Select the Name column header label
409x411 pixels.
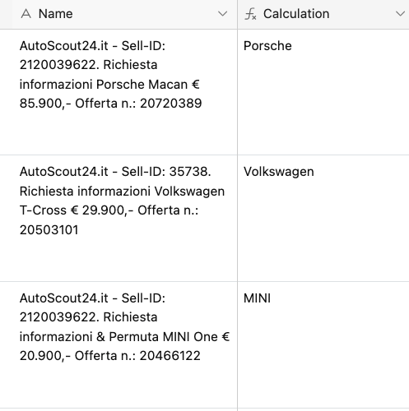tap(56, 14)
